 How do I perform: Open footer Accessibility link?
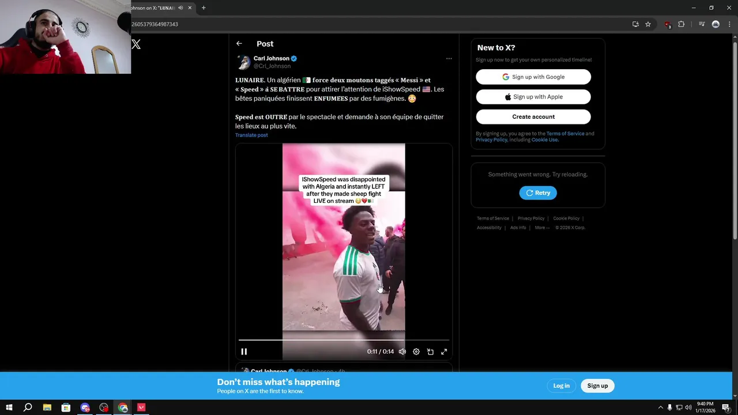click(x=489, y=228)
